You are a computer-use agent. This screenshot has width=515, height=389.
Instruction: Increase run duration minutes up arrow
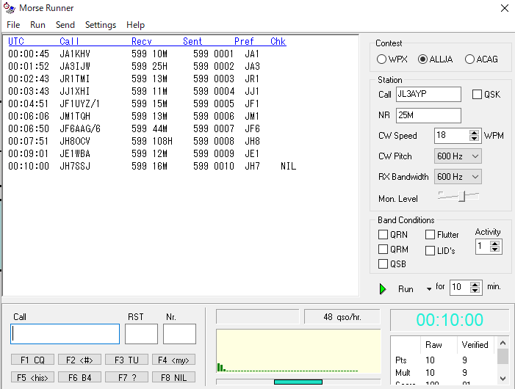pyautogui.click(x=475, y=285)
